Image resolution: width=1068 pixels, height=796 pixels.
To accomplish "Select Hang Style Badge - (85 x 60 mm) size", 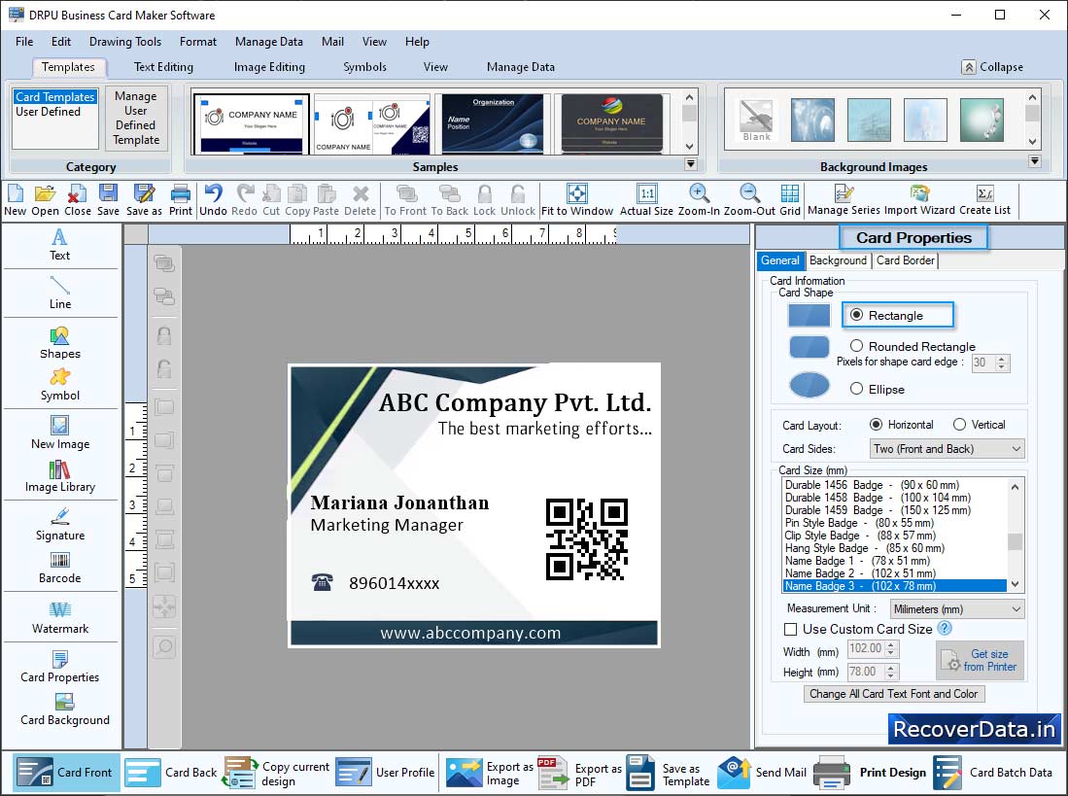I will pyautogui.click(x=894, y=548).
